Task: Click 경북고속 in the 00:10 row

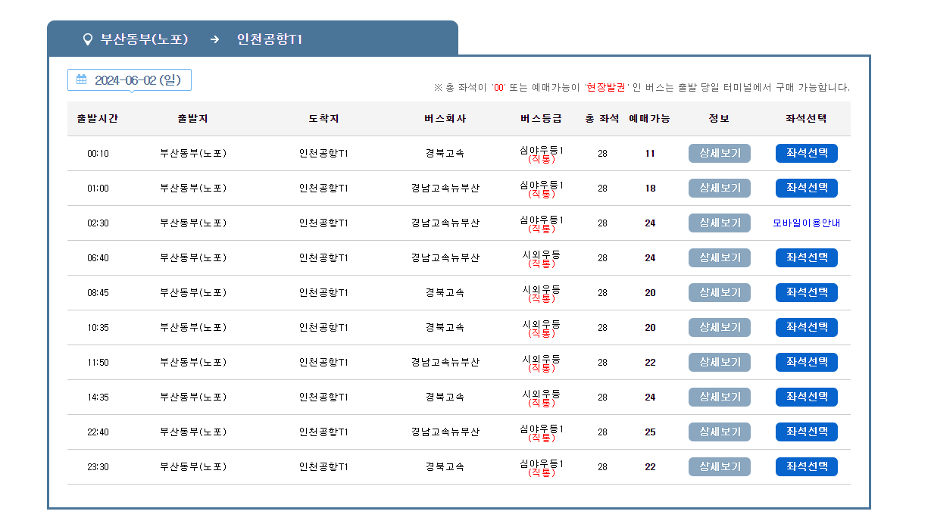Action: click(x=445, y=154)
